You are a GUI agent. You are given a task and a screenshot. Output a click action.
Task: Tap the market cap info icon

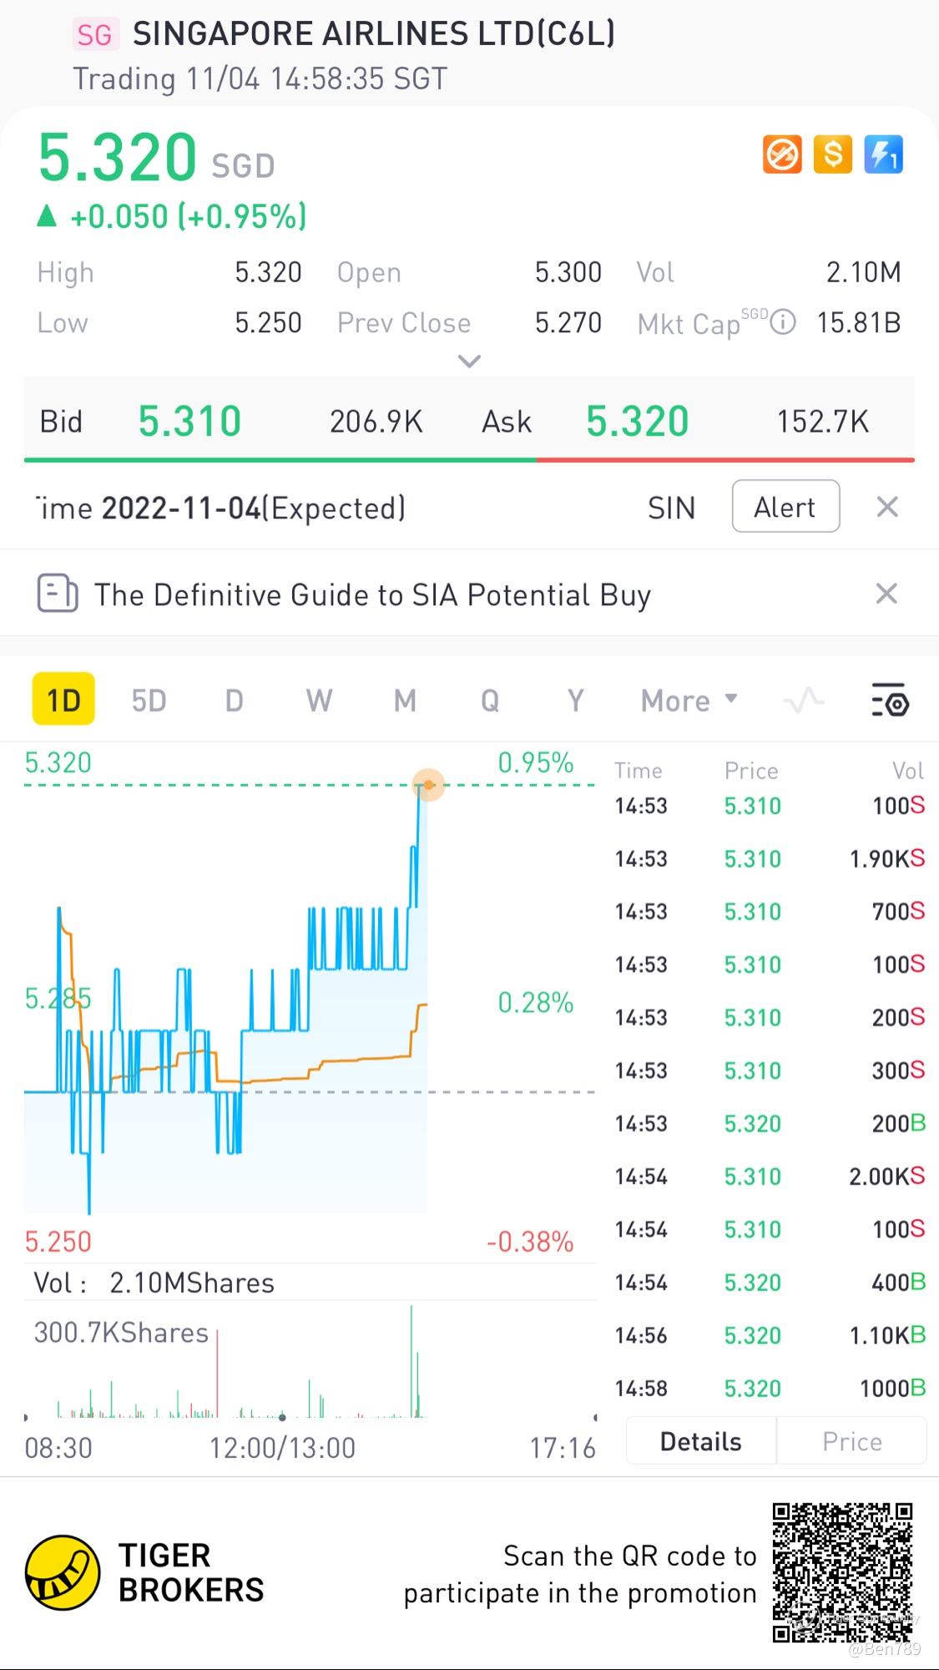(783, 322)
